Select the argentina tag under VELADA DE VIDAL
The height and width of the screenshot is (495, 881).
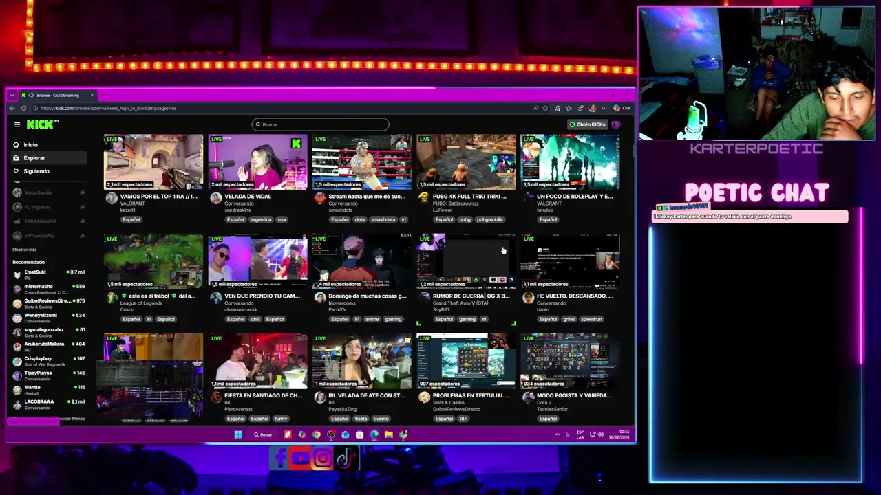point(261,219)
